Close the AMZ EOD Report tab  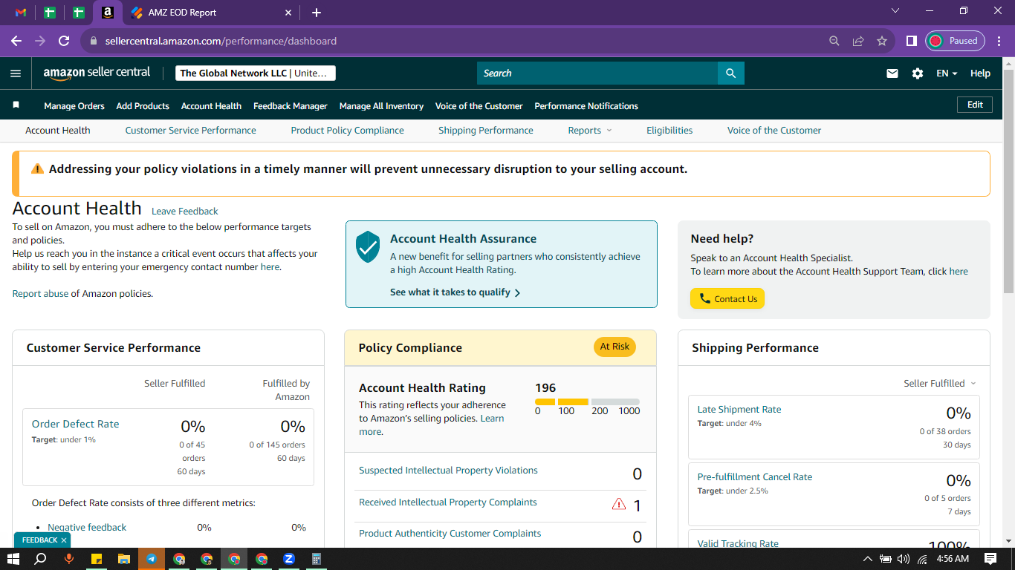coord(289,13)
